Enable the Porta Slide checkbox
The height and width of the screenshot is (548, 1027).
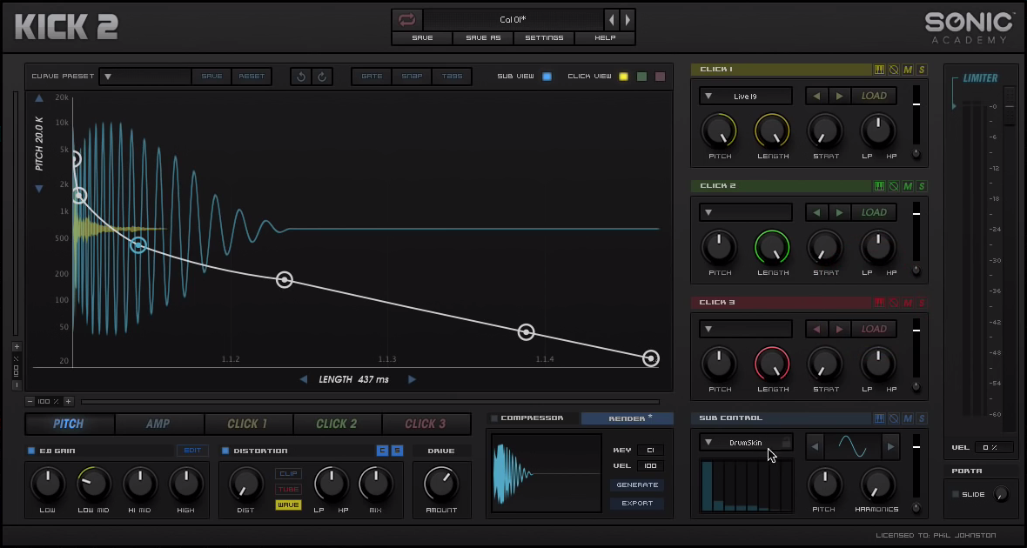point(956,494)
